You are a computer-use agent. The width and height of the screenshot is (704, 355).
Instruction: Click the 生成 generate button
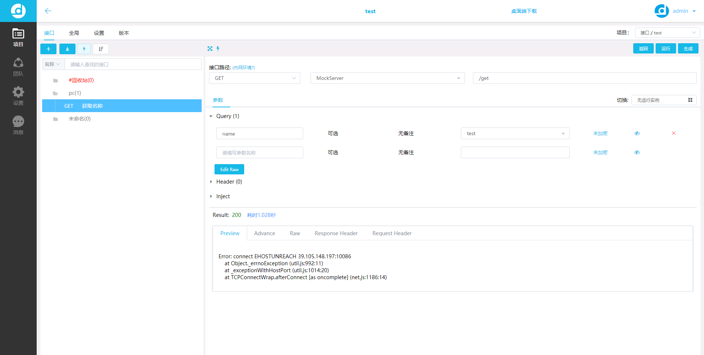click(x=688, y=48)
